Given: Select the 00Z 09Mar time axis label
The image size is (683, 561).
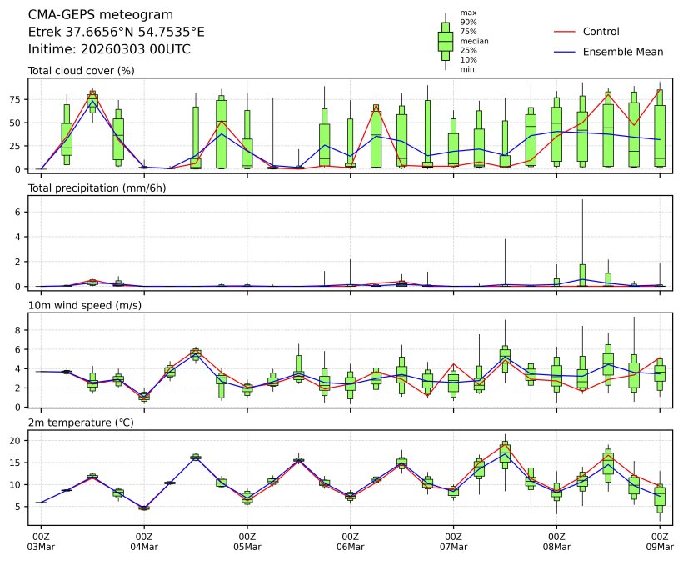Looking at the screenshot, I should [660, 542].
